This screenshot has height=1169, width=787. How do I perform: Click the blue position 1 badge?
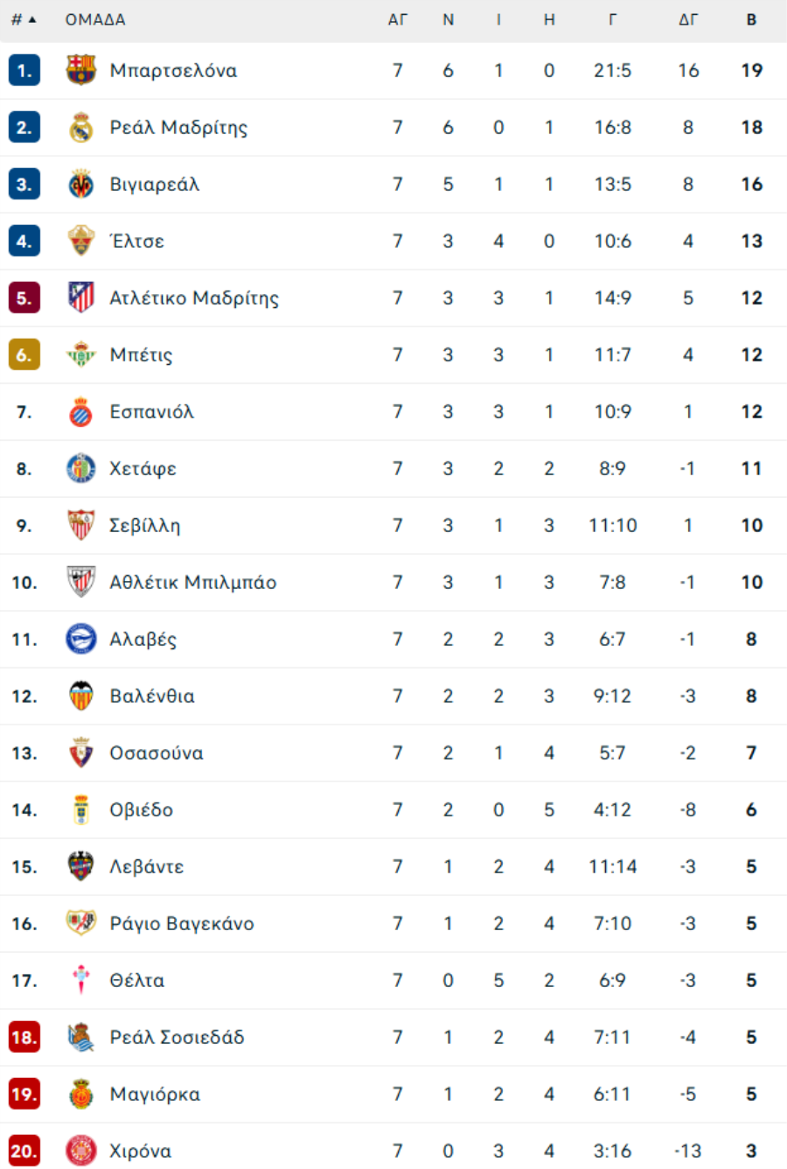pos(24,71)
